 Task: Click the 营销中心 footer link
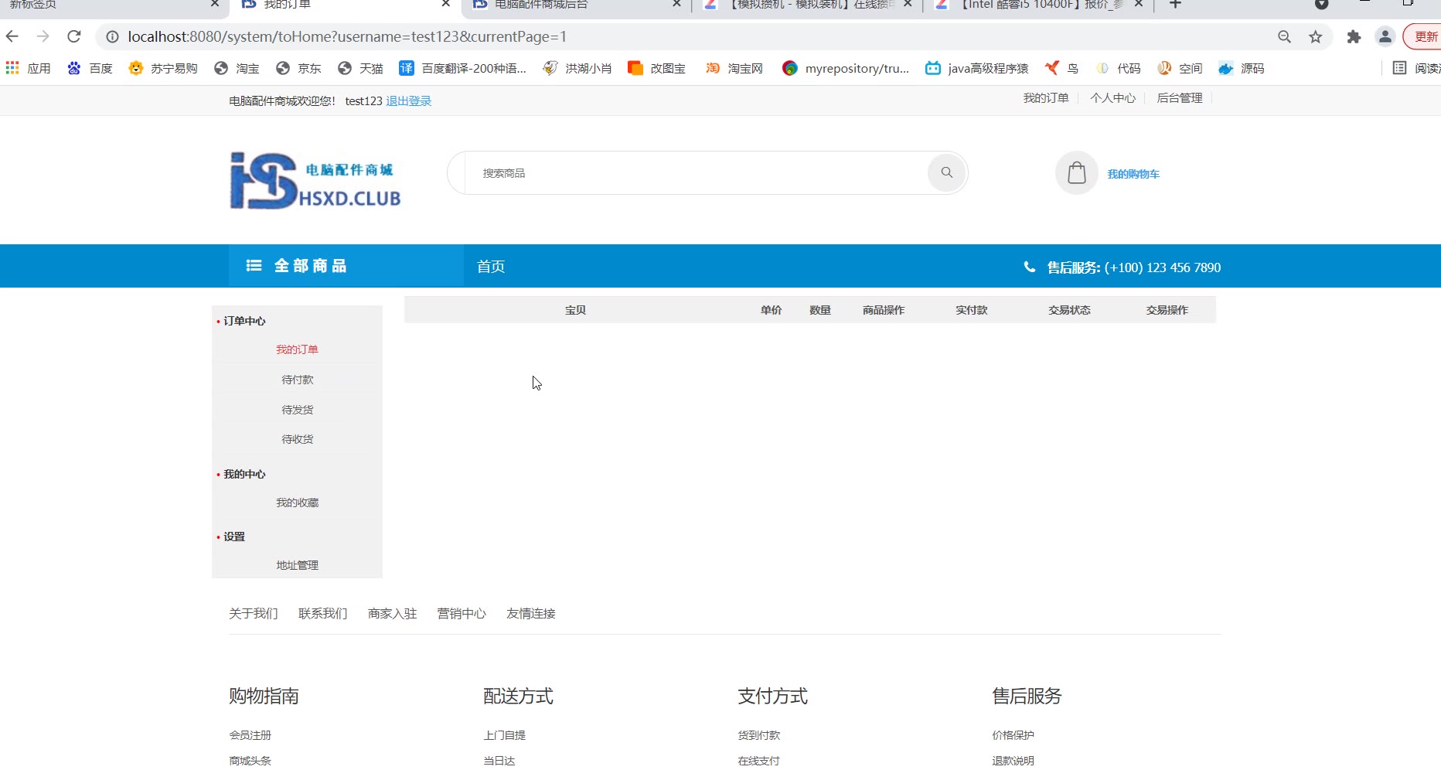tap(462, 613)
